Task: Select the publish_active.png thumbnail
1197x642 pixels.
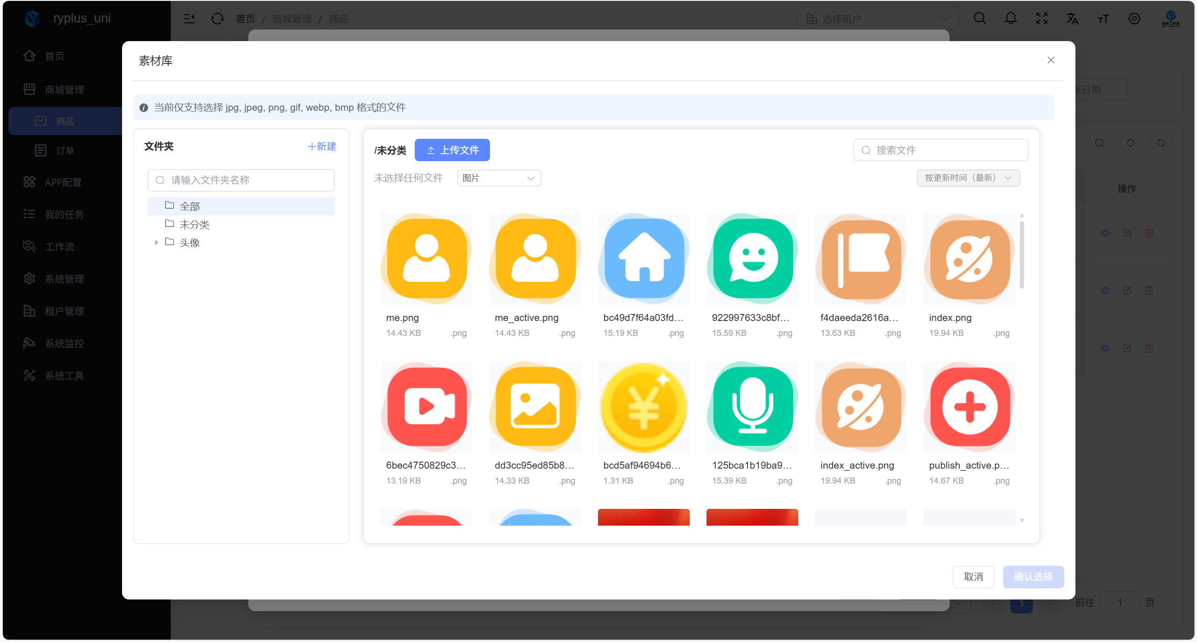Action: click(969, 407)
